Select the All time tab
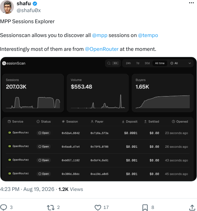Viewport: 197px width, 211px height. tap(160, 63)
